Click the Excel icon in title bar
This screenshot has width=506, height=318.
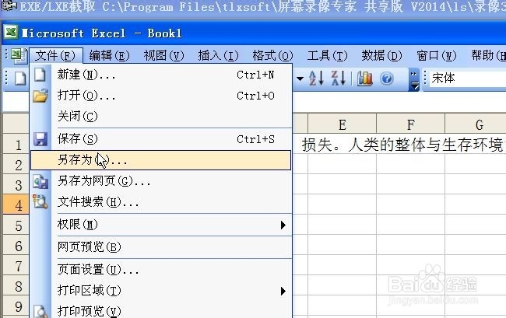click(11, 33)
